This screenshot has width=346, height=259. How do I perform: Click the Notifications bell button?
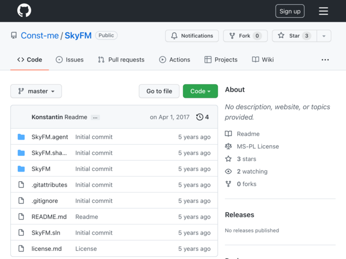(x=192, y=36)
